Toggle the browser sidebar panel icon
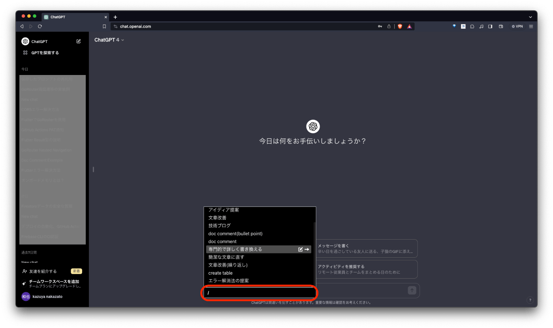Screen dimensions: 553x328 [490, 26]
